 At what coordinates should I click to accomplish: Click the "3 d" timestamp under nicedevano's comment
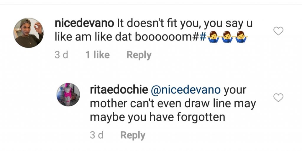click(x=61, y=55)
